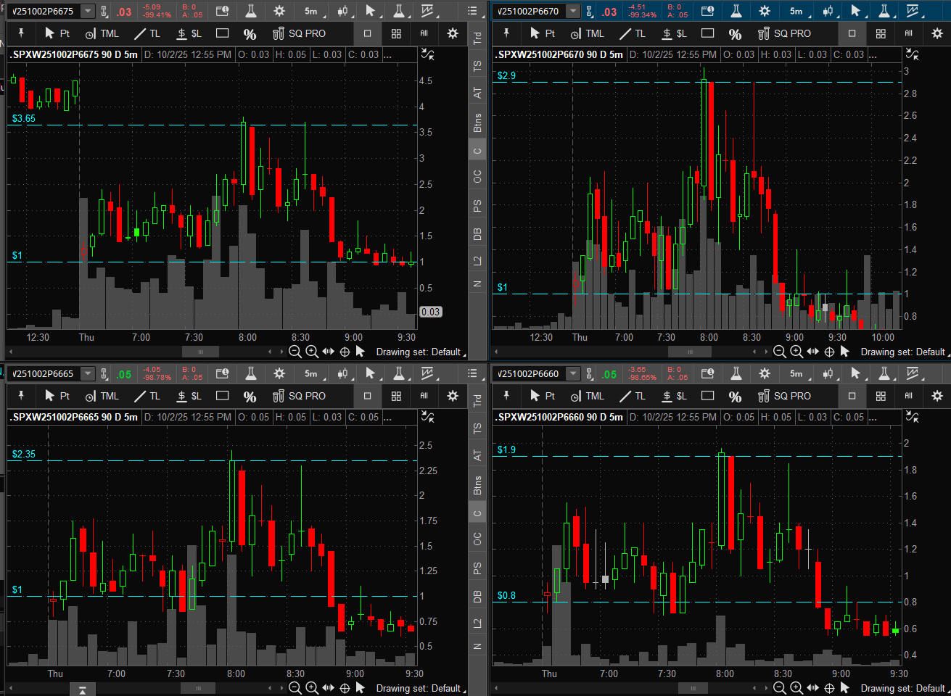Select the $L price level tool in P6665 panel
Screen dimensions: 951x696
(189, 396)
